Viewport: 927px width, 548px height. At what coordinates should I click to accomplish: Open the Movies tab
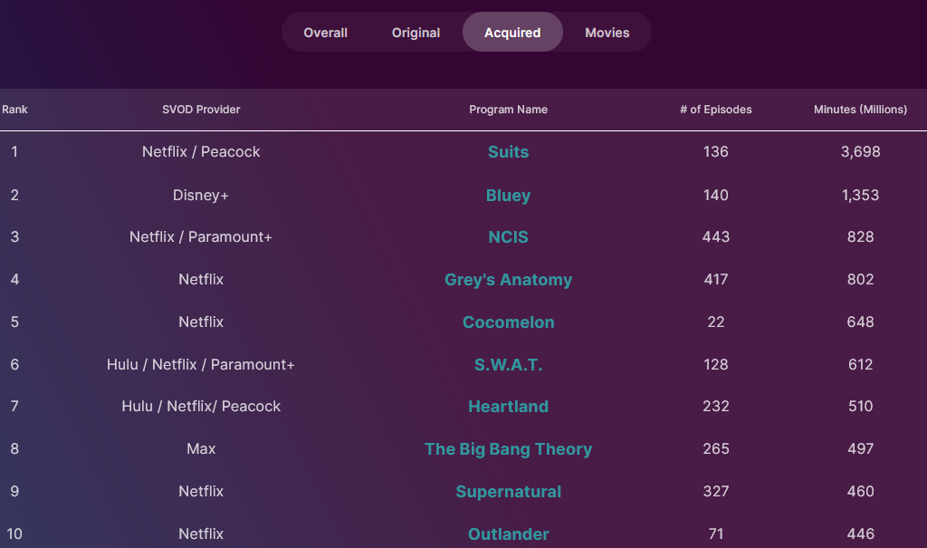pos(607,33)
